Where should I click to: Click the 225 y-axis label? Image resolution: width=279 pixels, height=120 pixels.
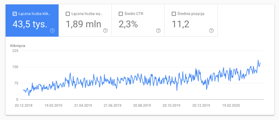[x=15, y=51]
